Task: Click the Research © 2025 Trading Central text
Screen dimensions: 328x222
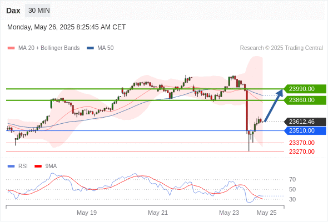Action: point(281,48)
